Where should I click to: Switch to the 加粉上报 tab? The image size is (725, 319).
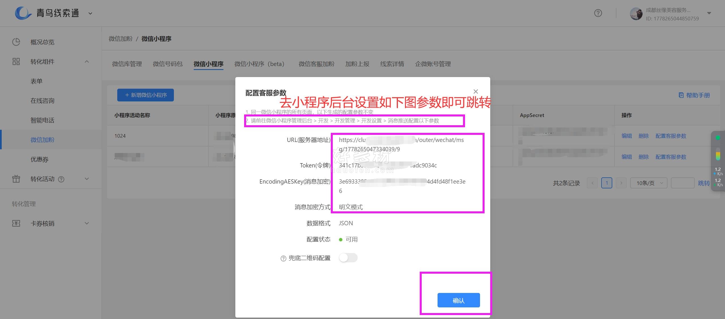[357, 64]
